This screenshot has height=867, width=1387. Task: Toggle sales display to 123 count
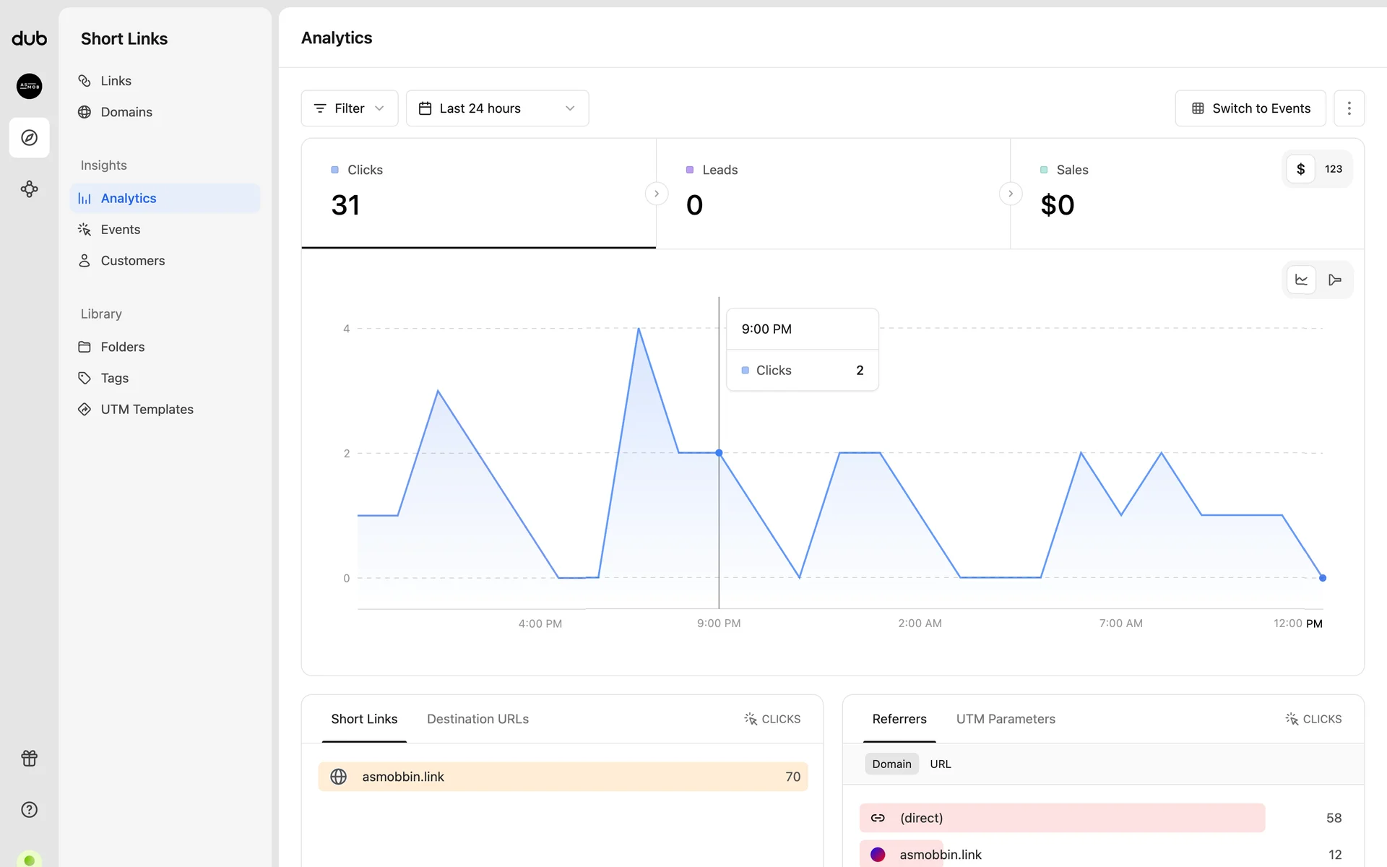point(1333,169)
